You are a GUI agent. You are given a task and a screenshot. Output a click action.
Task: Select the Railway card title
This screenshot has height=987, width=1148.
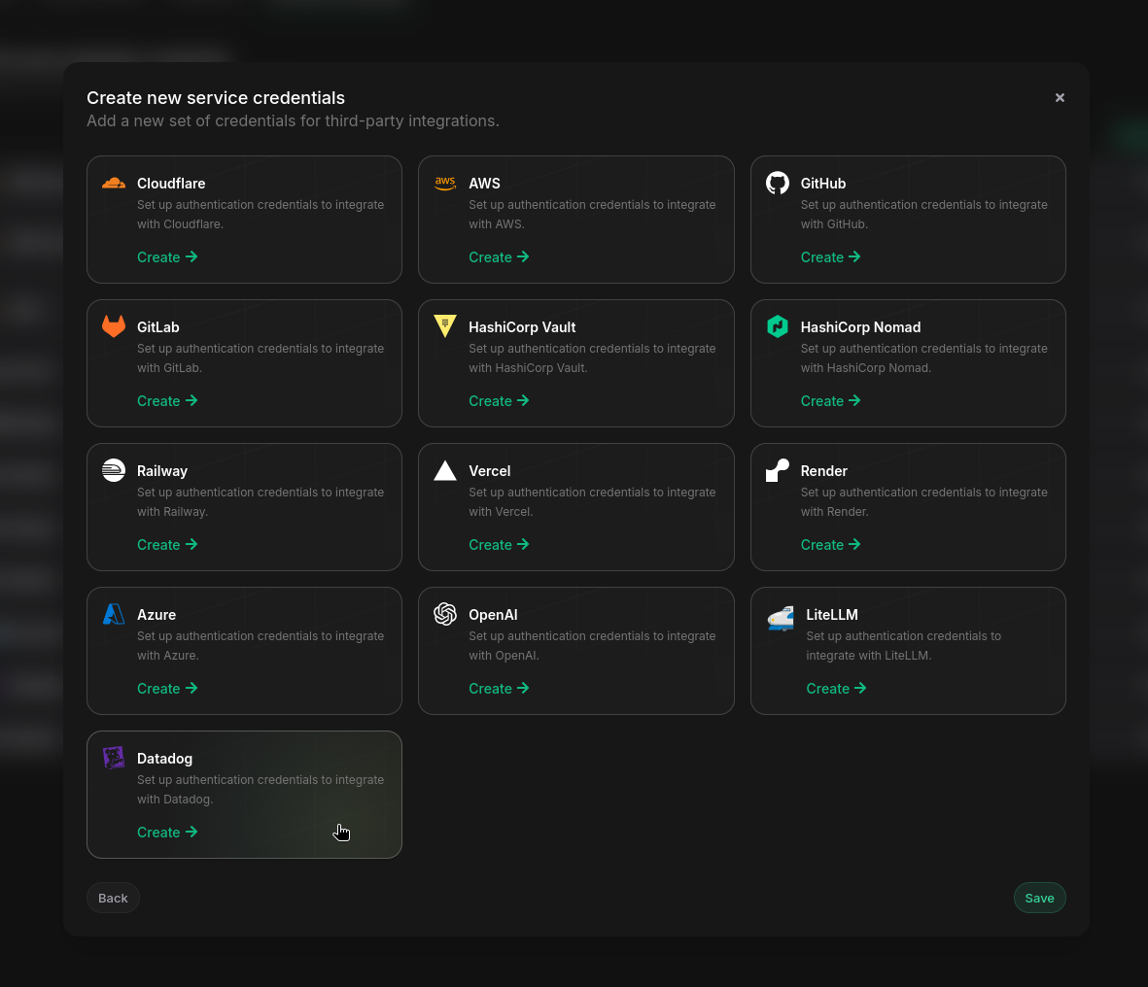[x=161, y=471]
